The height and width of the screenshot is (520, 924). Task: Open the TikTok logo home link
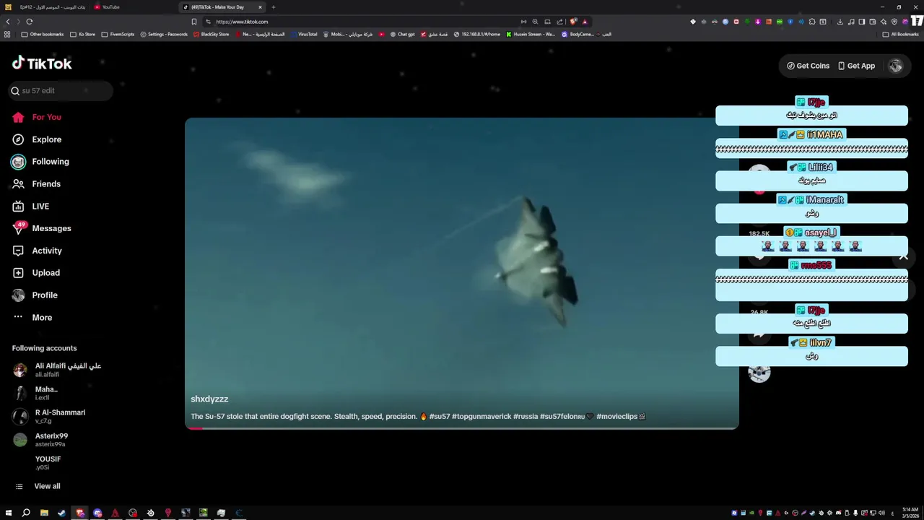coord(42,64)
